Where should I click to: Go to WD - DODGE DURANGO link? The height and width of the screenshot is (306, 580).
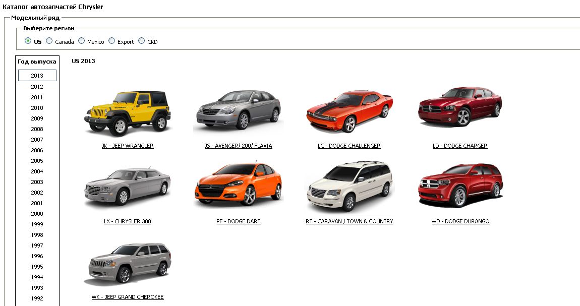(x=460, y=221)
